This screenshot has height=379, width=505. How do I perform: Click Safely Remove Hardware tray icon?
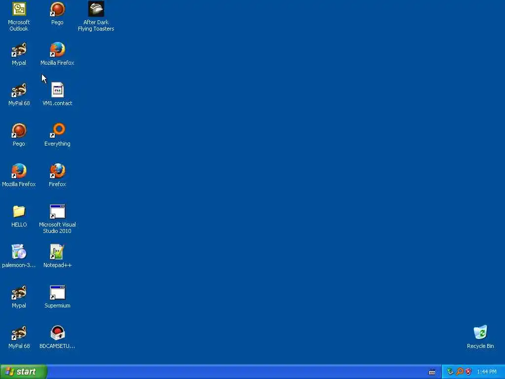coord(450,372)
